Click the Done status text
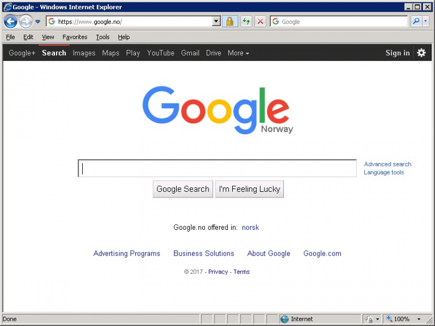The height and width of the screenshot is (326, 435). click(10, 319)
